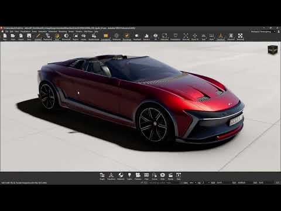The height and width of the screenshot is (211, 281).
Task: Click the highlighted Transform icon in top toolbar
Action: click(221, 36)
